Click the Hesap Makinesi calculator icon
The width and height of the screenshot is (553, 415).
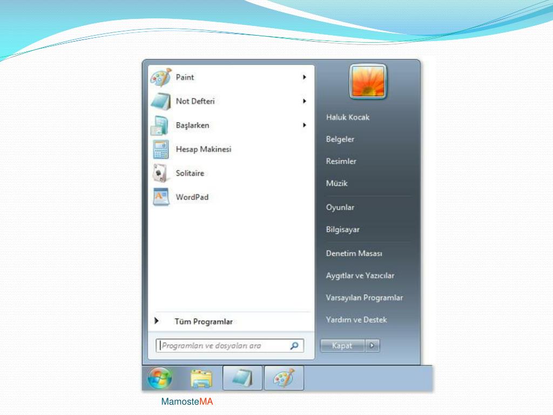(161, 149)
